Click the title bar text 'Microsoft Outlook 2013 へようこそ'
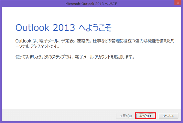This screenshot has height=123, width=183. click(91, 4)
